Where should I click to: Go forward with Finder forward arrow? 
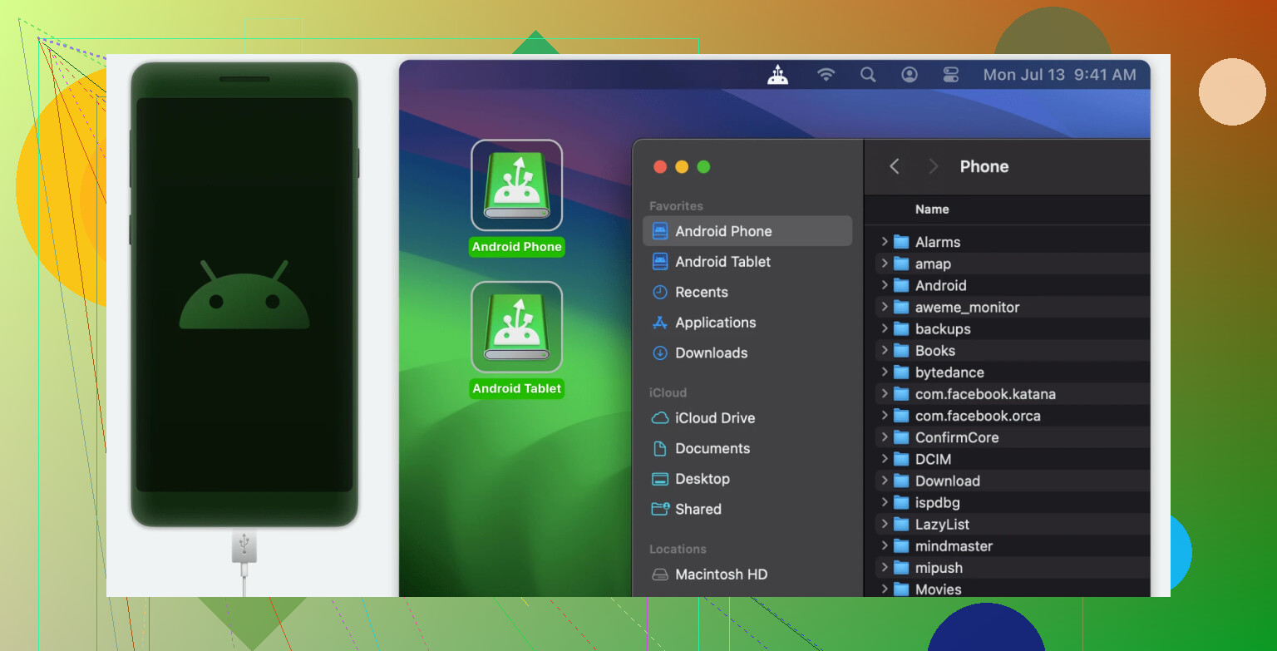click(x=933, y=166)
